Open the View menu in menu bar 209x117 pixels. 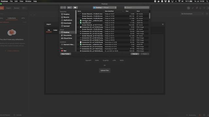coord(21,1)
